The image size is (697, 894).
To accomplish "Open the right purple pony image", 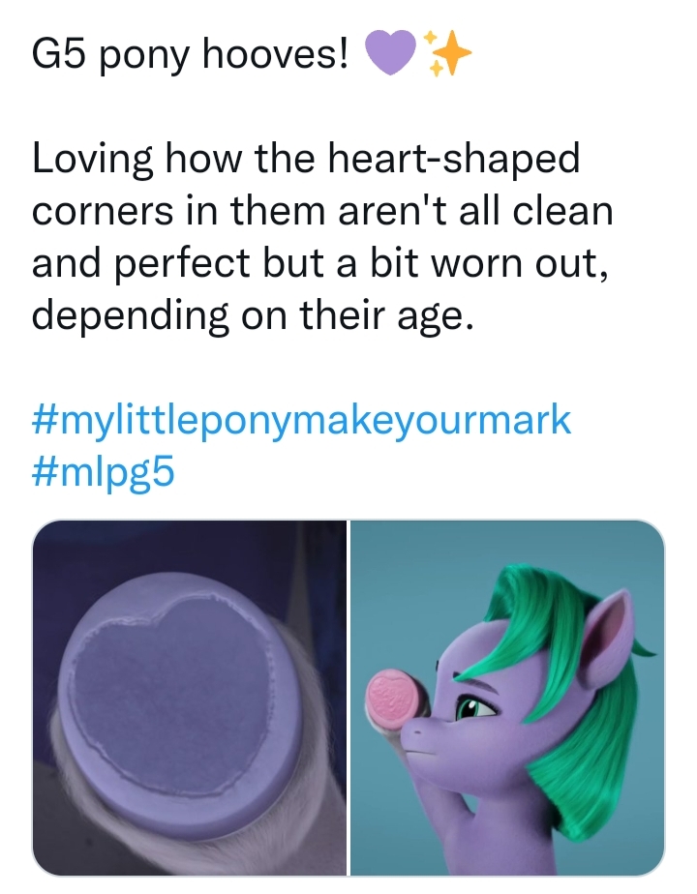I will tap(506, 697).
